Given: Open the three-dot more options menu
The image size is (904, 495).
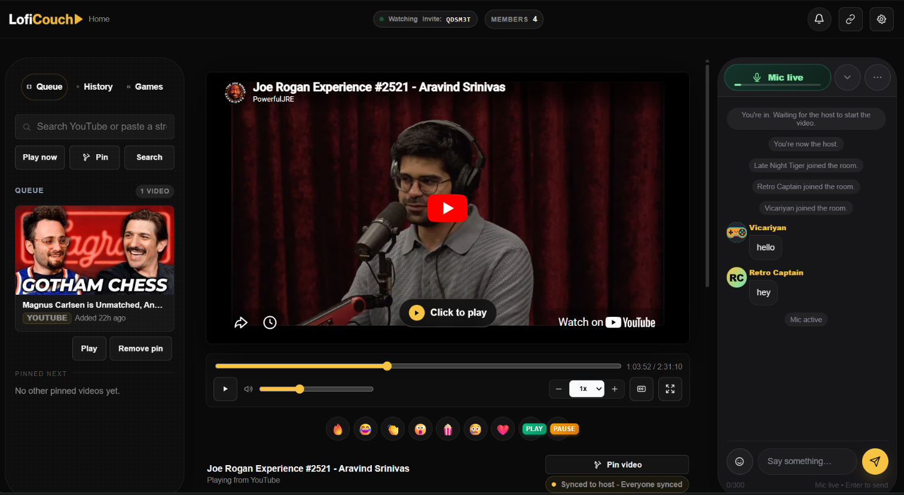Looking at the screenshot, I should pyautogui.click(x=878, y=77).
